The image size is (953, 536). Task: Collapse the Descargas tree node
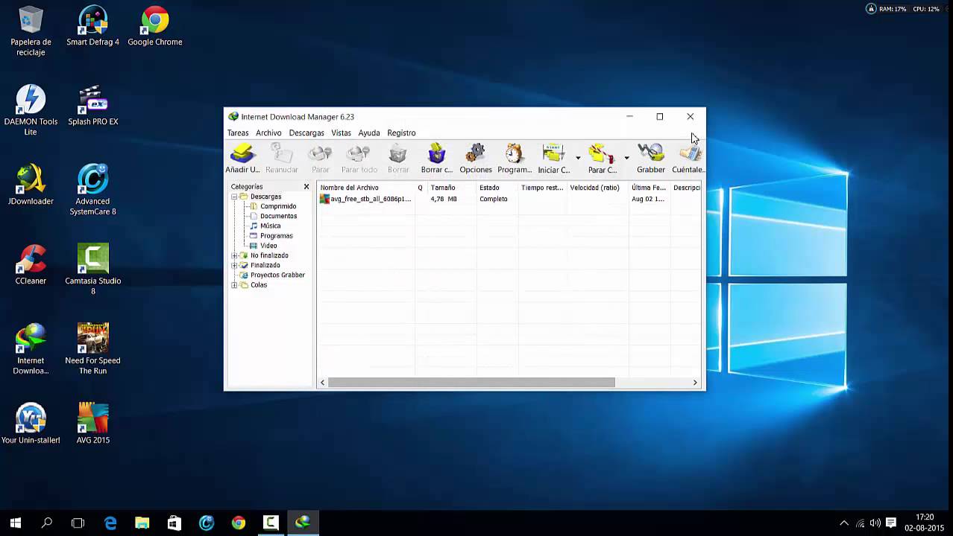tap(234, 197)
